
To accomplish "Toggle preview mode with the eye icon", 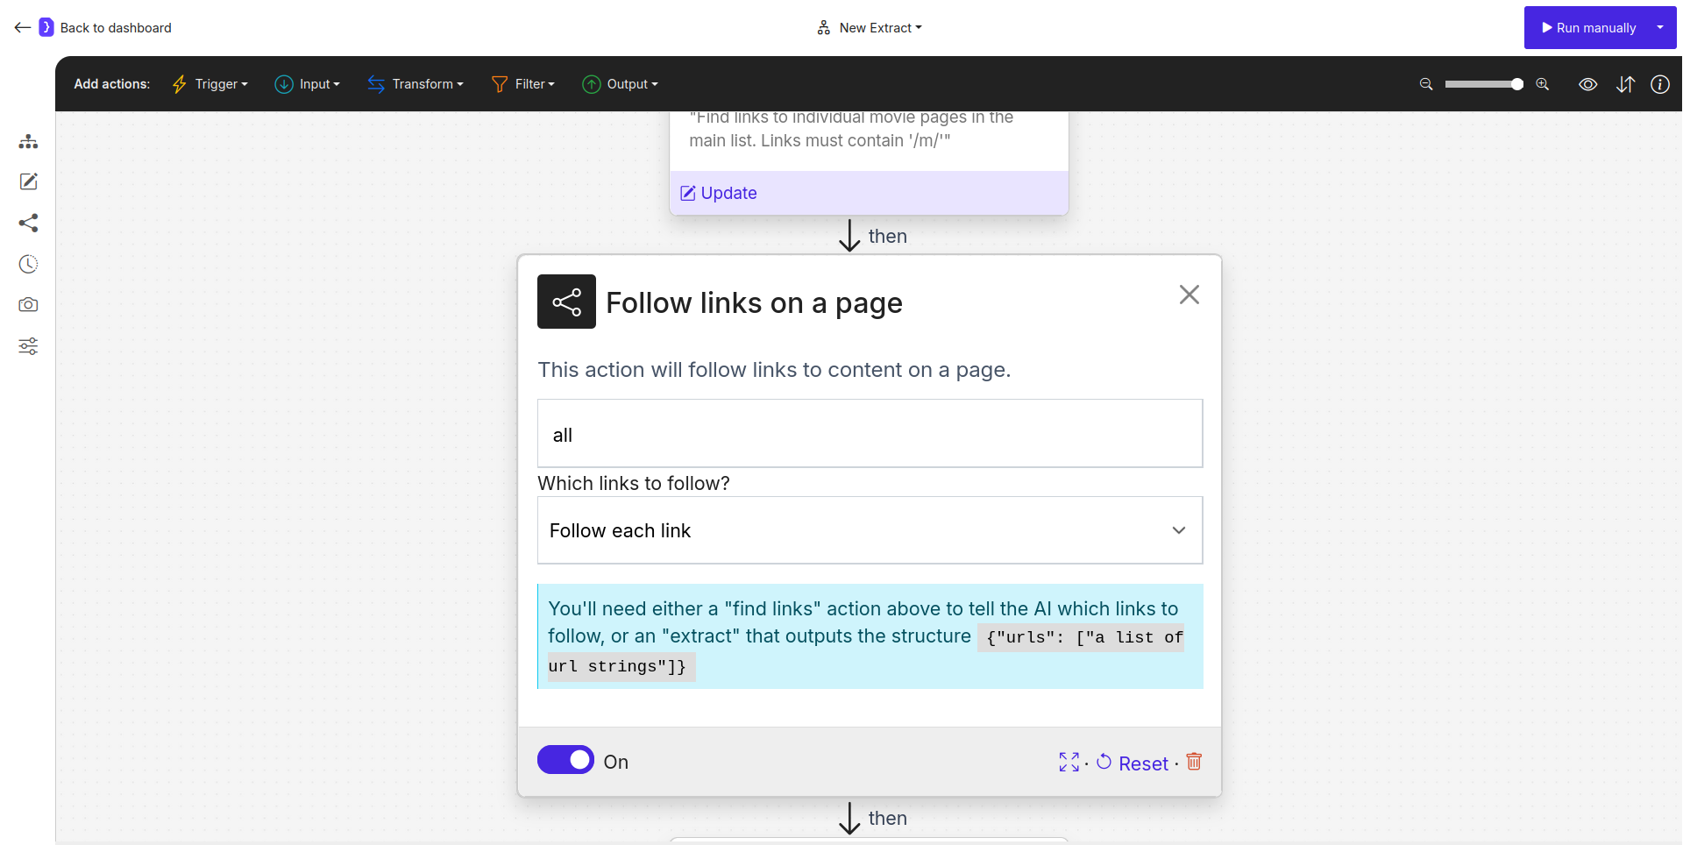I will point(1588,84).
